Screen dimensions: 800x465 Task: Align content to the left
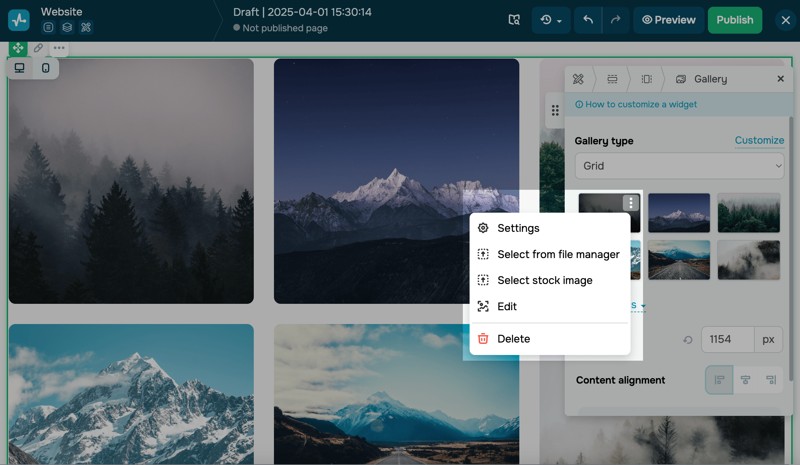point(719,380)
